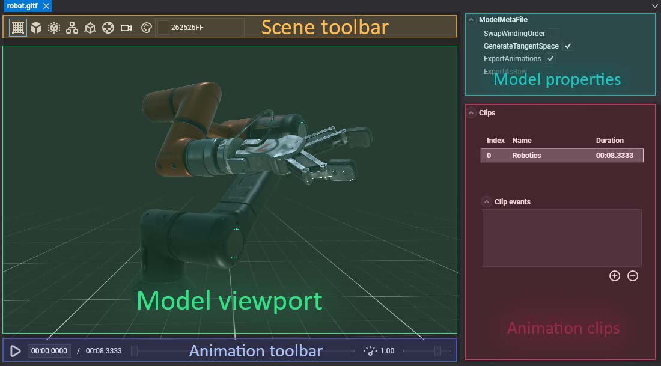This screenshot has width=661, height=366.
Task: Enable the SwapWindingOrder checkbox
Action: (x=553, y=34)
